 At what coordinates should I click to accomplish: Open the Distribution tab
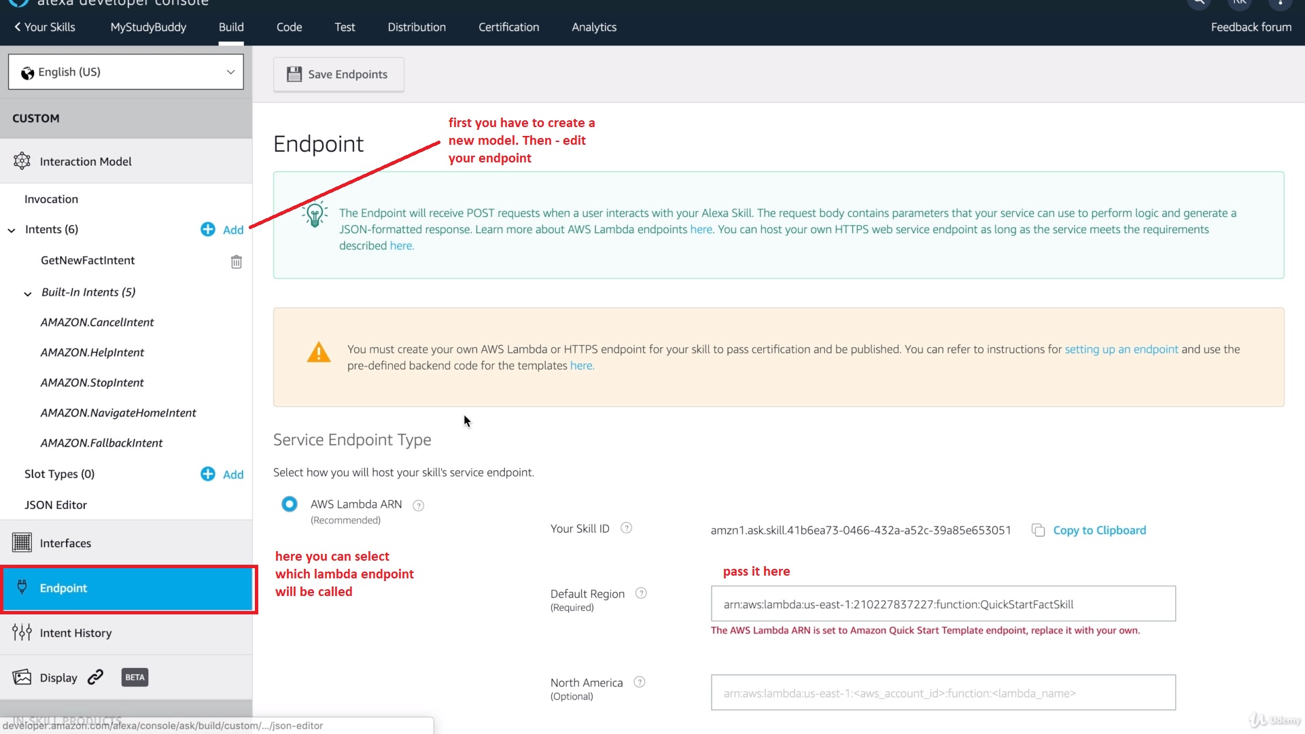click(x=417, y=27)
